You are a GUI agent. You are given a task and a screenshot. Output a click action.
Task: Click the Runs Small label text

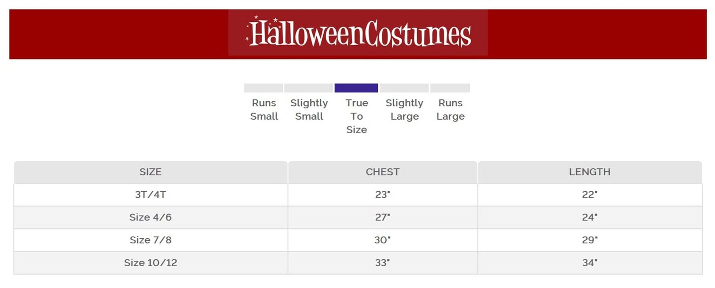pyautogui.click(x=264, y=110)
